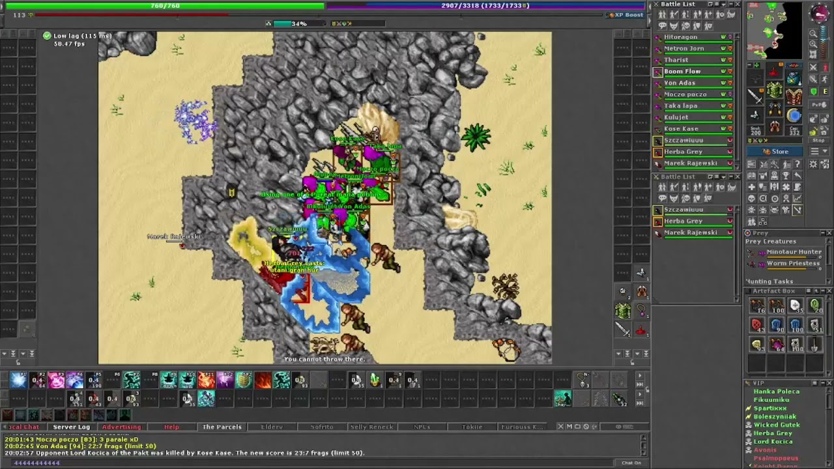834x469 pixels.
Task: Collapse the Prey panel
Action: pyautogui.click(x=822, y=233)
